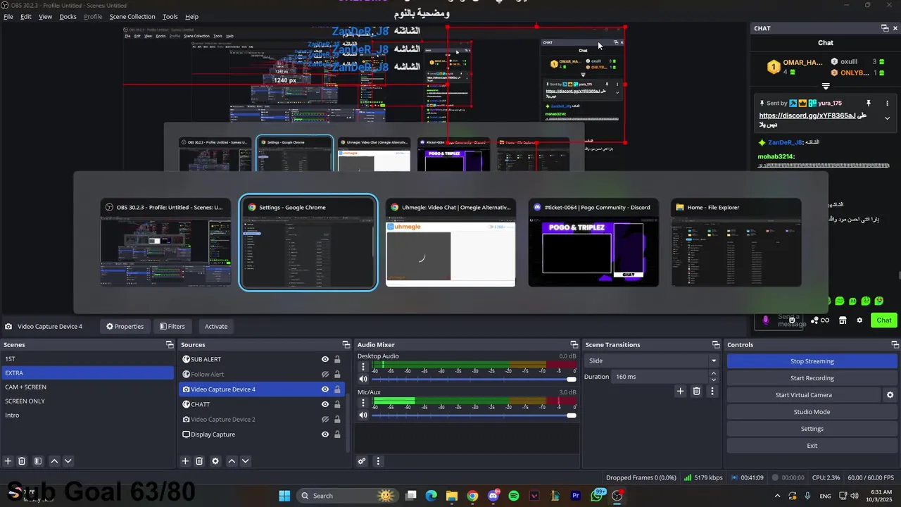Click Start Recording button
The height and width of the screenshot is (507, 901).
click(812, 378)
